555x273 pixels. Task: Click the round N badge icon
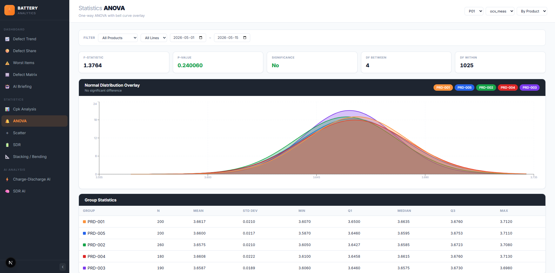[x=11, y=263]
